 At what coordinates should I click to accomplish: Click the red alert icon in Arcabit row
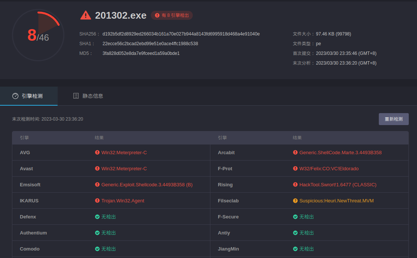point(295,152)
